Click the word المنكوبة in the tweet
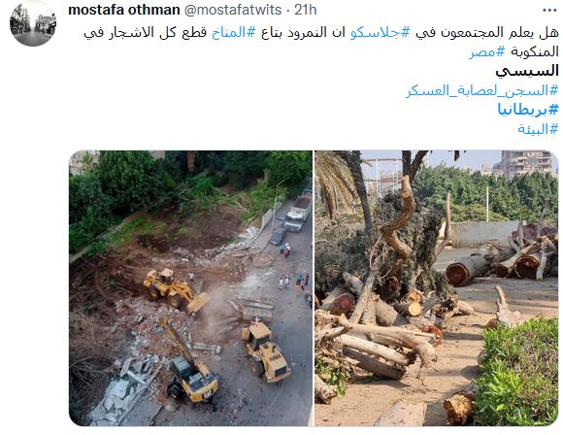 (x=534, y=52)
